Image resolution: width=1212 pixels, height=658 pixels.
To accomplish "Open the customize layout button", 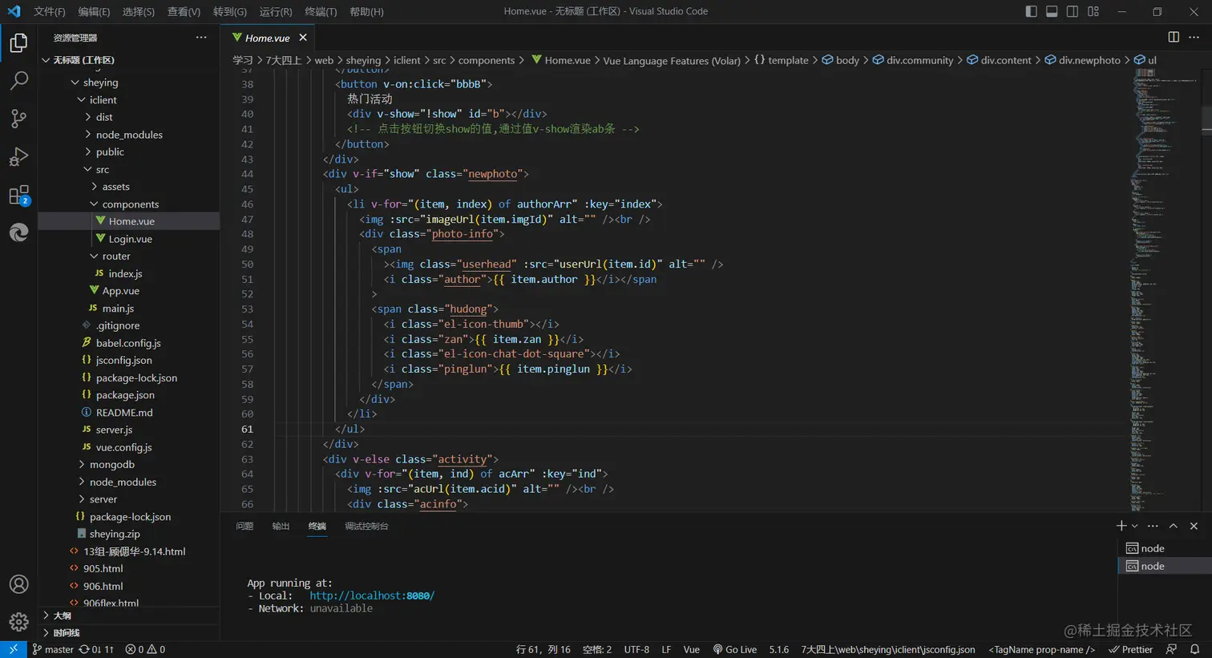I will (1093, 11).
